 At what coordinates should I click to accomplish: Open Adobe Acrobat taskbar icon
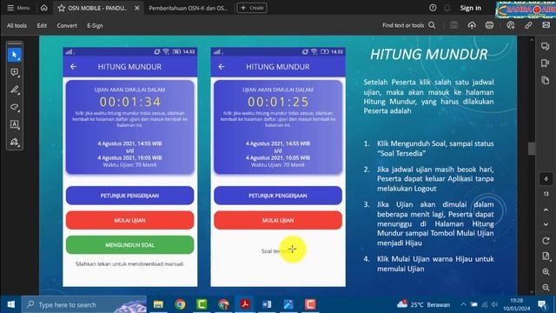point(245,304)
